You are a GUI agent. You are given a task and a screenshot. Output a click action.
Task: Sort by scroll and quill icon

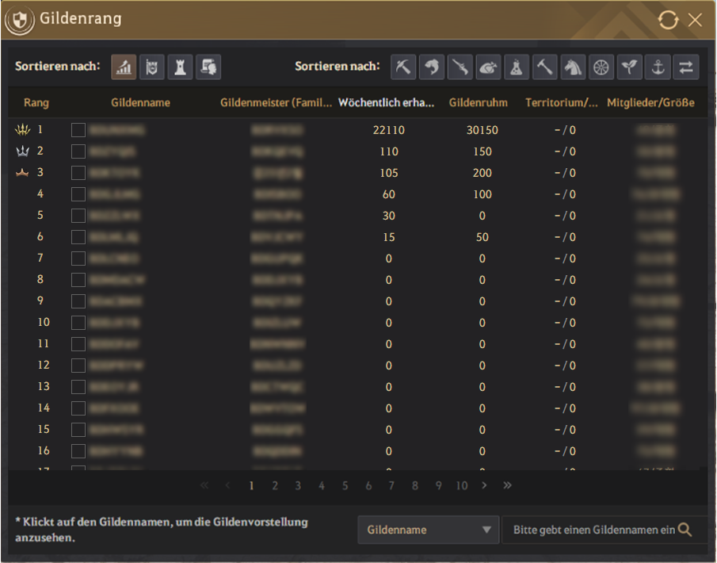pos(208,67)
